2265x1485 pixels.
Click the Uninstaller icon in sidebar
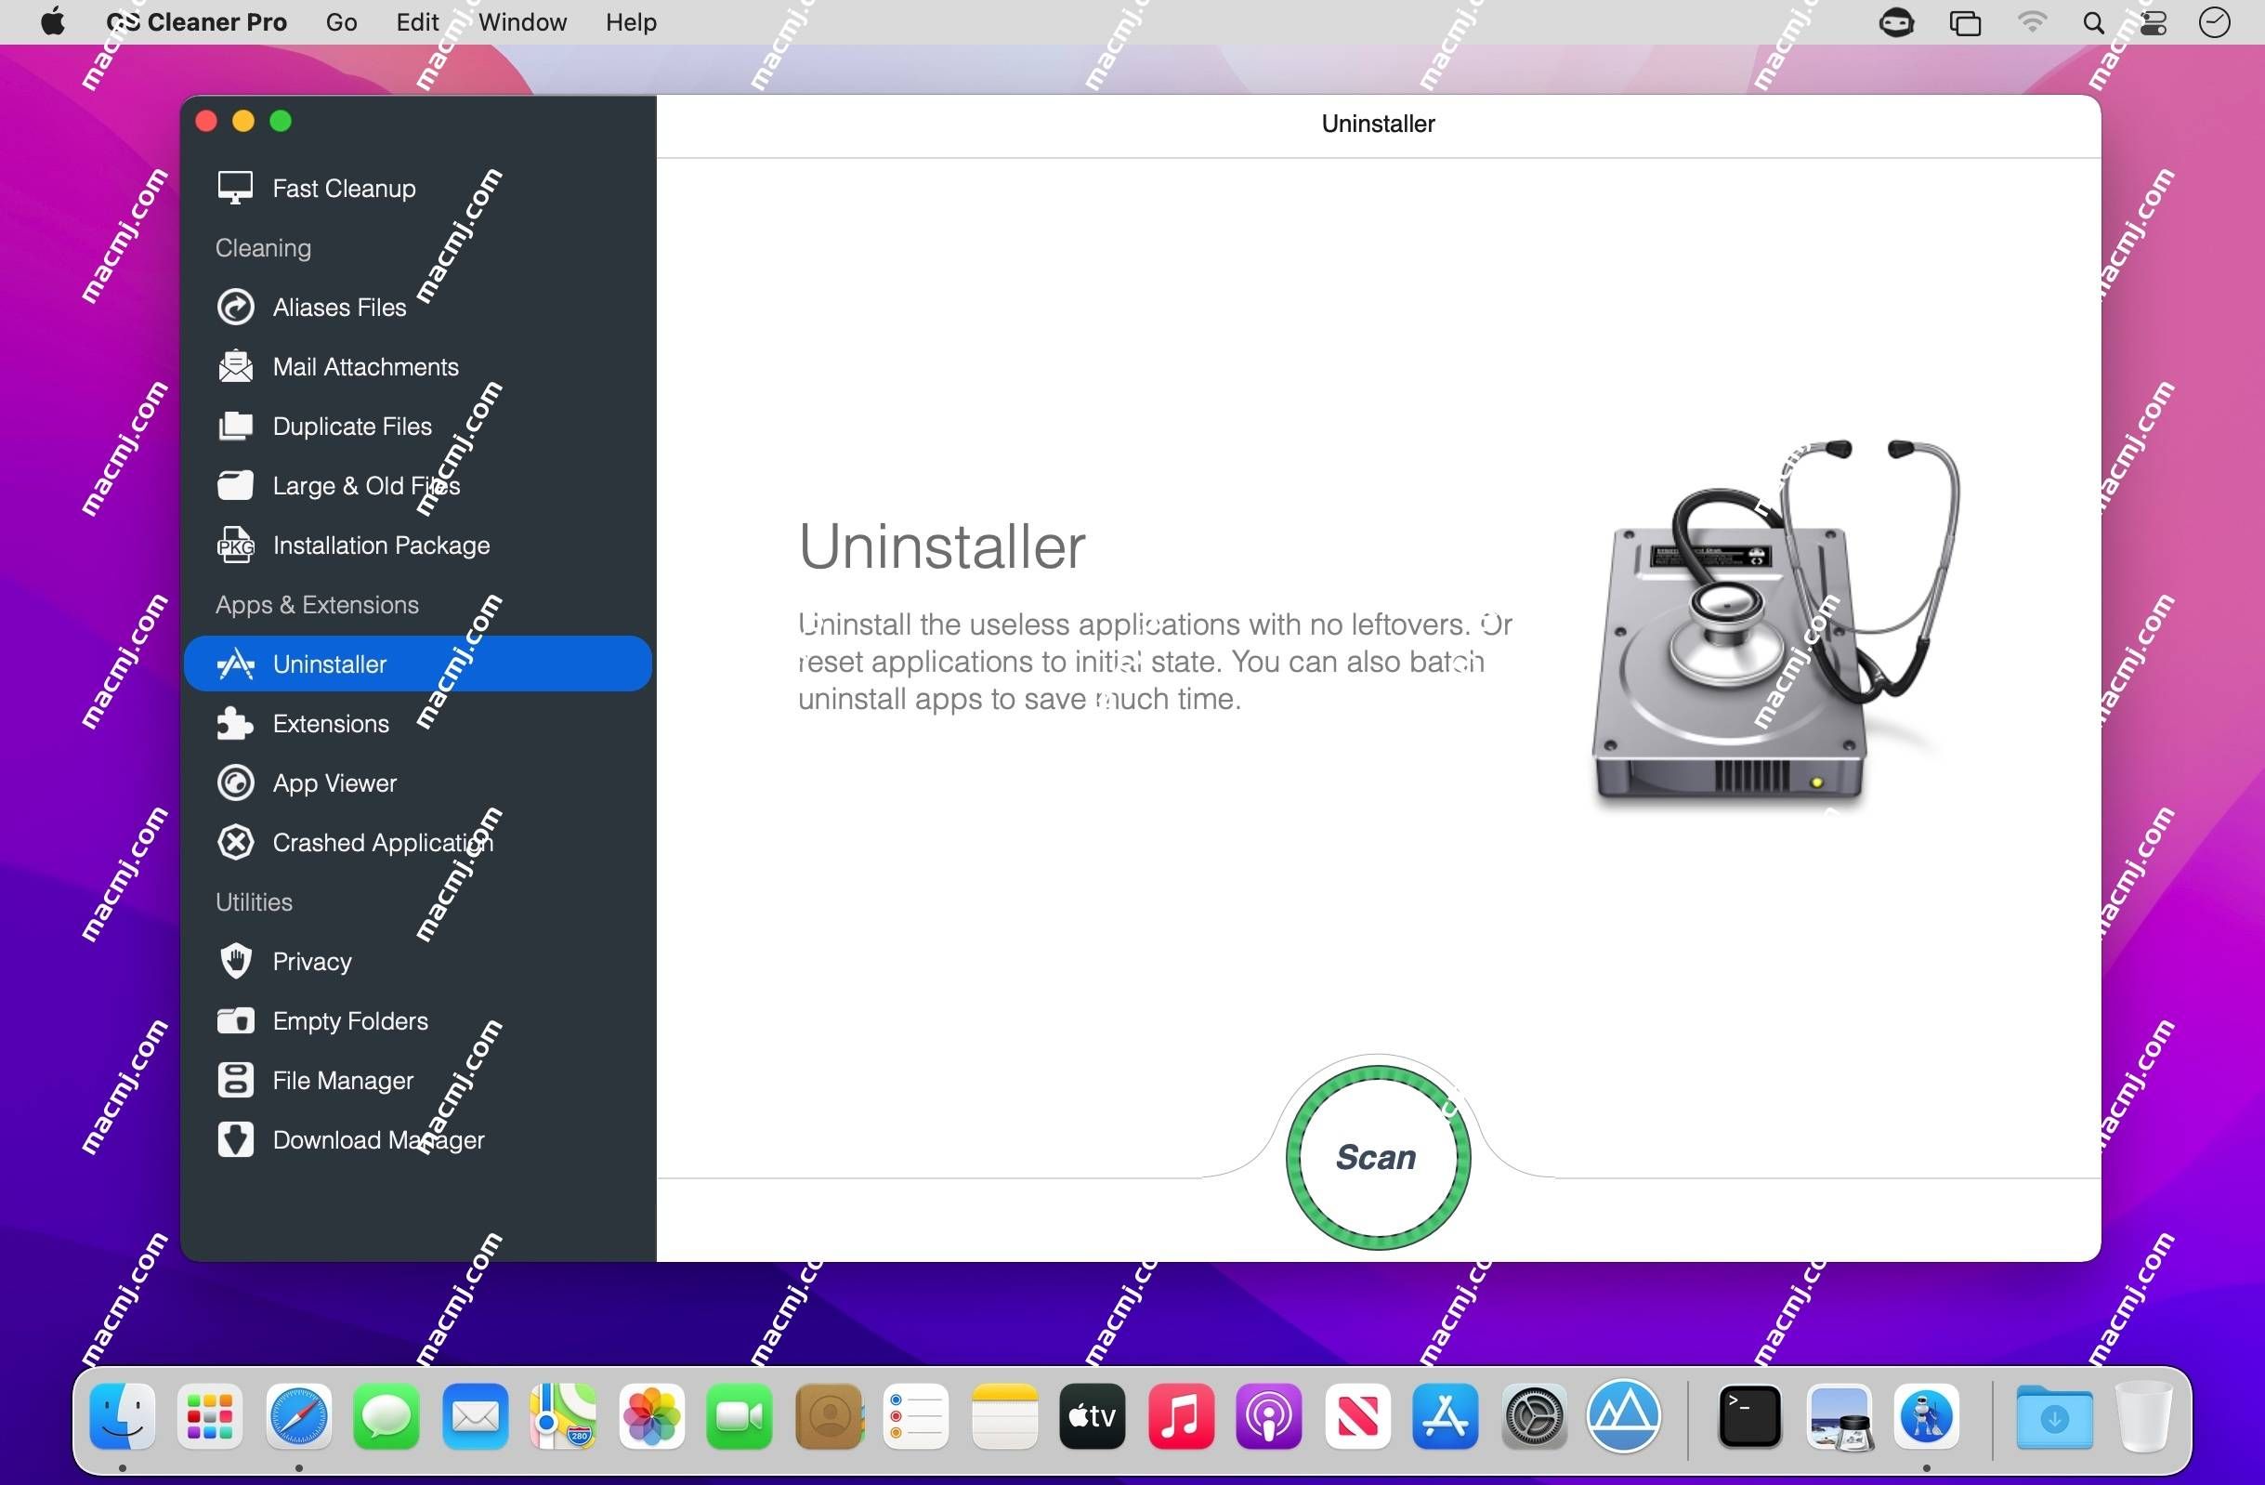(237, 663)
